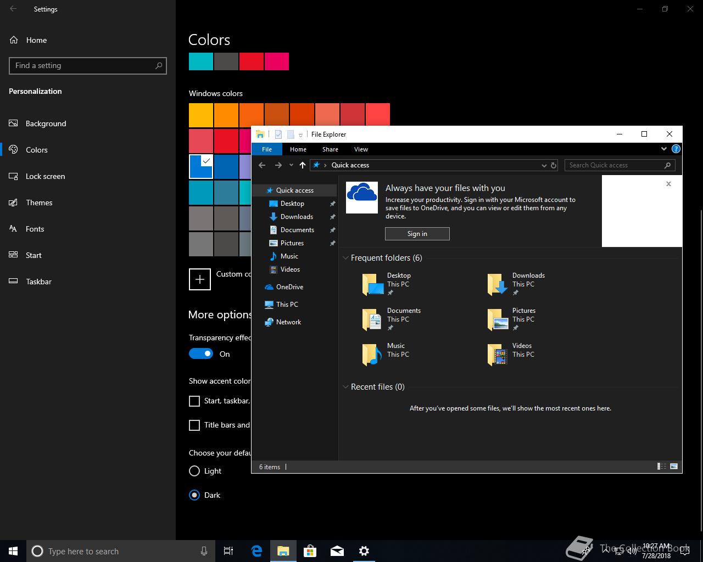703x562 pixels.
Task: Go to Themes in Personalization sidebar
Action: click(39, 203)
